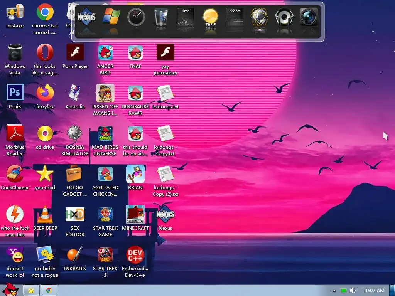
Task: Click the clock widget in Nexus dock
Action: pyautogui.click(x=136, y=17)
